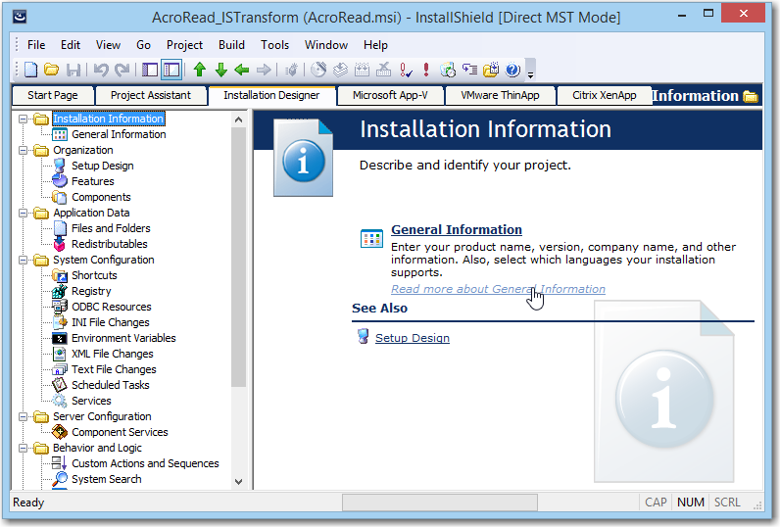
Task: Click the red exclamation mark toolbar icon
Action: (426, 70)
